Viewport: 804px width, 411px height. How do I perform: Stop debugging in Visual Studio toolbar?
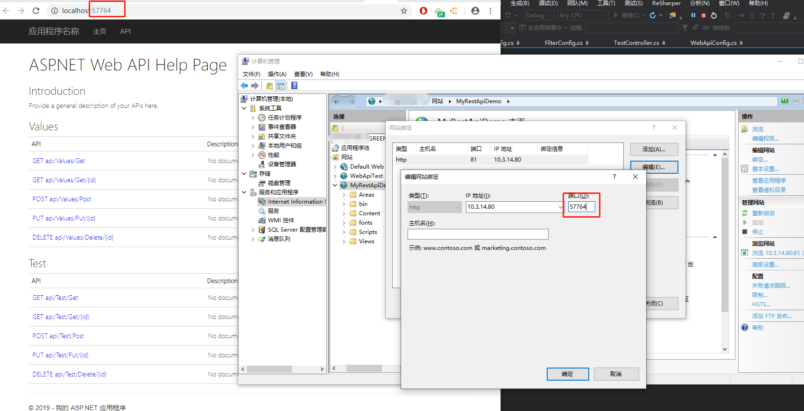point(704,15)
